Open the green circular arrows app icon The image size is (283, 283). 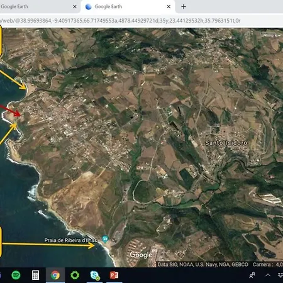click(75, 275)
